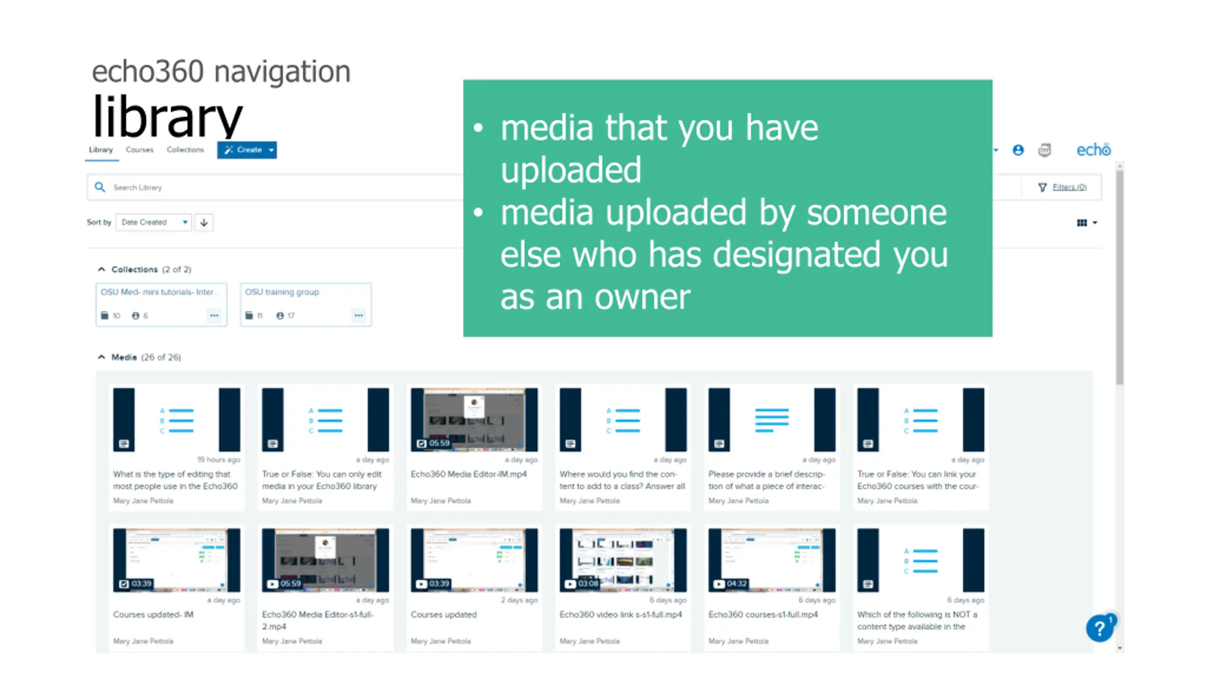Click the Collections (2 of 2) heading
The width and height of the screenshot is (1207, 679).
[x=151, y=269]
